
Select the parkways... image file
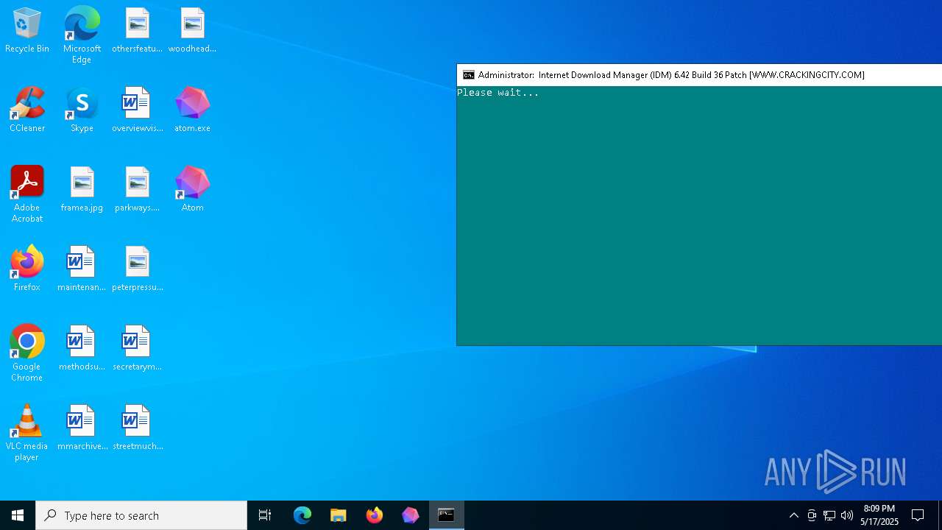(x=137, y=190)
